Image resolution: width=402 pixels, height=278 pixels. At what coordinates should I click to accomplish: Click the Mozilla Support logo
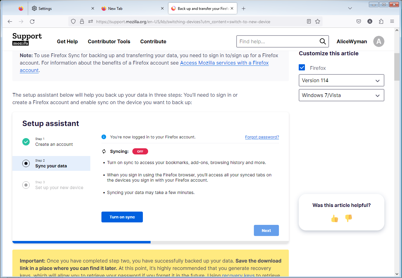point(27,39)
